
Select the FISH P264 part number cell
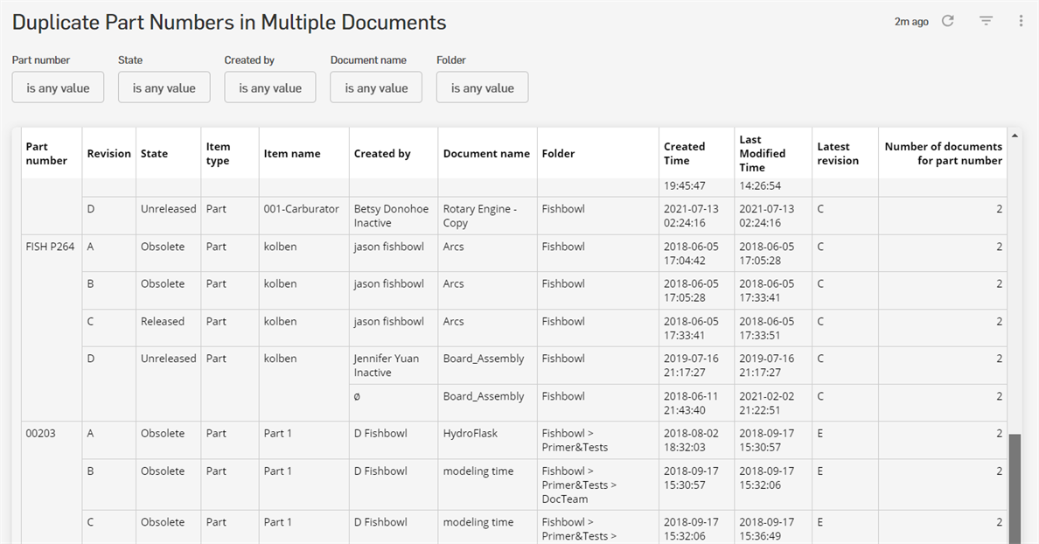click(x=50, y=247)
